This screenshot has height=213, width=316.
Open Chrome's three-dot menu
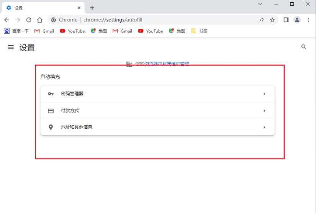pos(308,20)
